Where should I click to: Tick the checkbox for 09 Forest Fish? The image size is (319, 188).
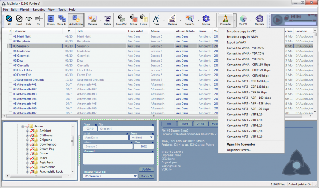(x=10, y=75)
